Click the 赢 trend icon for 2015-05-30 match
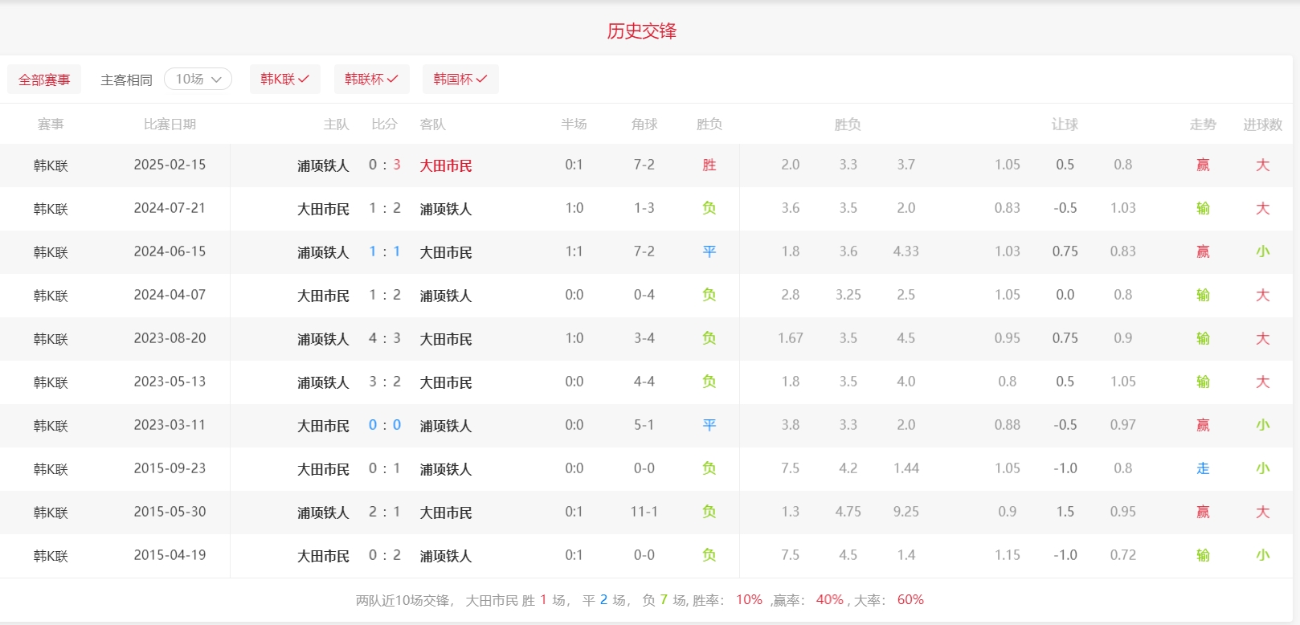The width and height of the screenshot is (1300, 625). pyautogui.click(x=1202, y=512)
